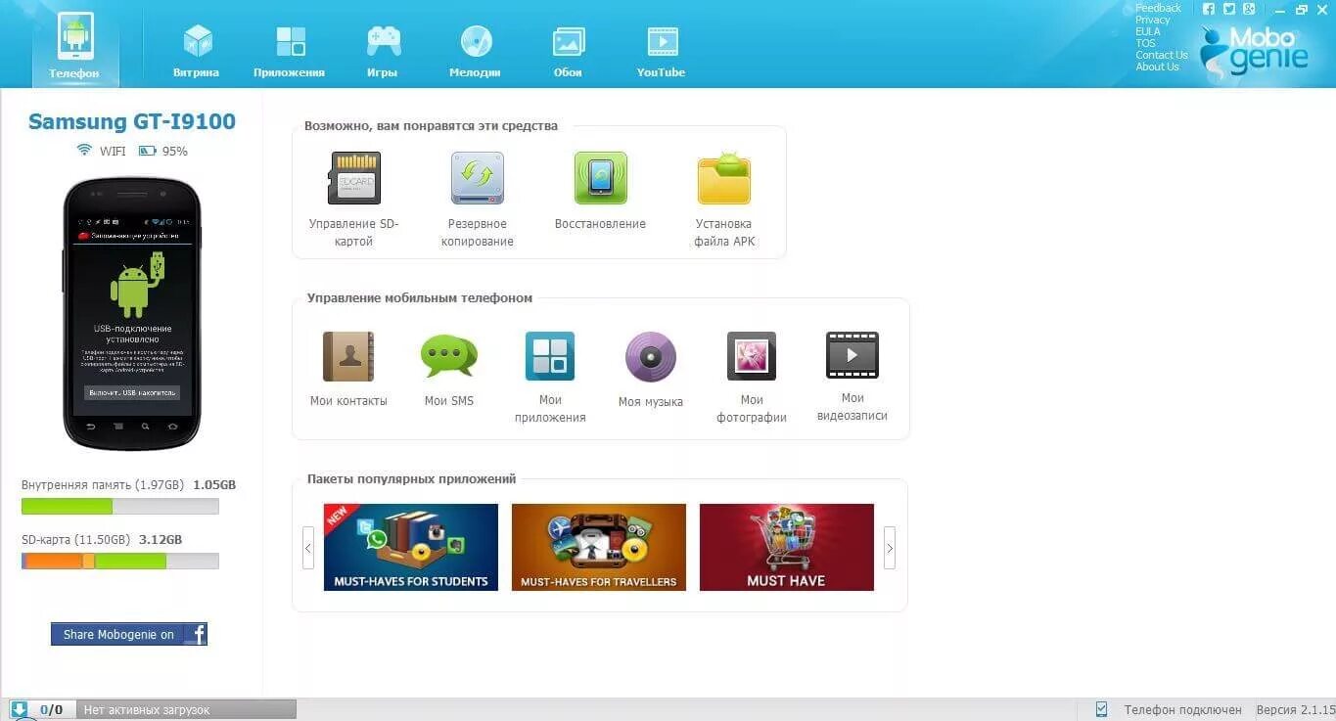This screenshot has width=1336, height=721.
Task: Click the Телефон подключен status text
Action: [x=1182, y=710]
